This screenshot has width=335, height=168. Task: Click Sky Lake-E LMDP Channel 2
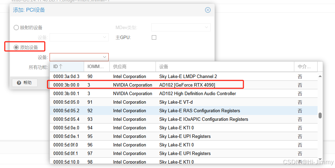188,77
